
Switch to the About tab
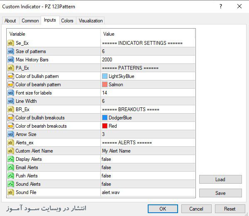10,21
